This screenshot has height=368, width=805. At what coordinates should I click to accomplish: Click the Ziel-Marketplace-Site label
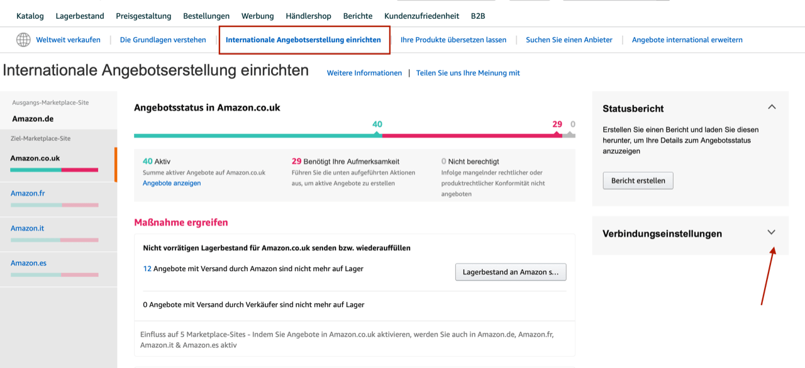(x=40, y=138)
